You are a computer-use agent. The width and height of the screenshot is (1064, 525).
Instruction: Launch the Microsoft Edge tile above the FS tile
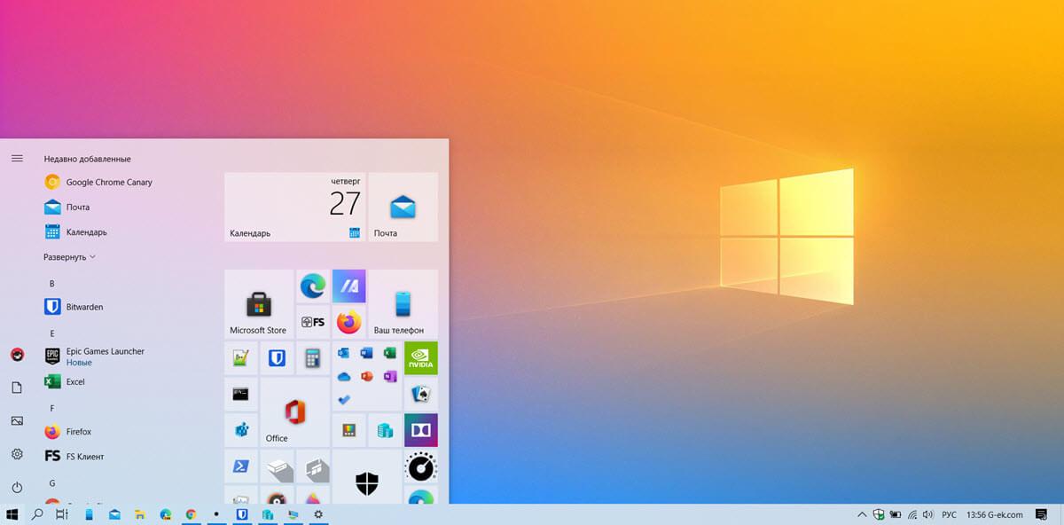312,286
